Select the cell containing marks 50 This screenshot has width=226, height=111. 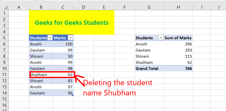[63, 56]
